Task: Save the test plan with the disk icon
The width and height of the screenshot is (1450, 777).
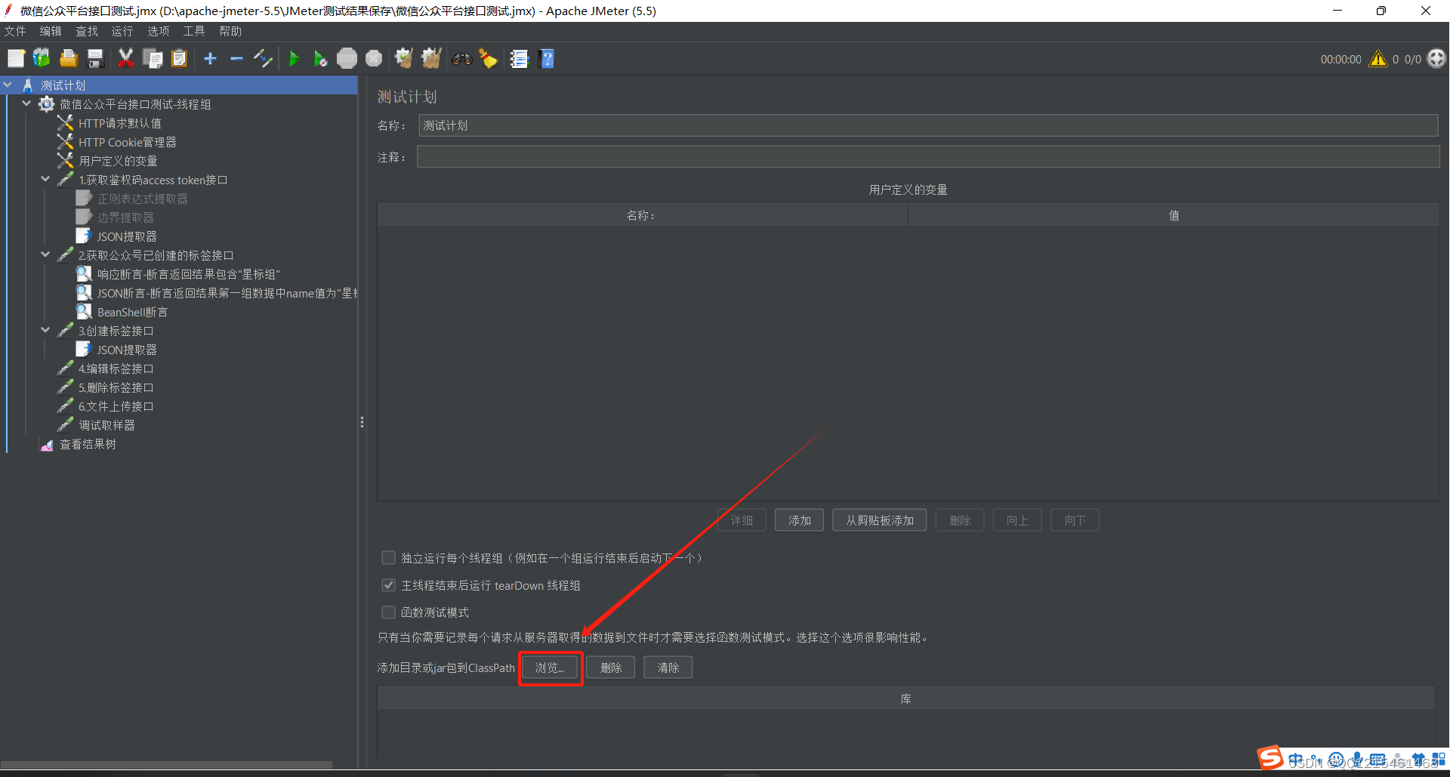Action: [95, 58]
